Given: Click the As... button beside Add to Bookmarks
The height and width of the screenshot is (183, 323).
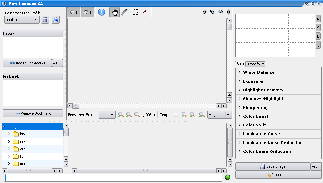Looking at the screenshot, I should 57,63.
